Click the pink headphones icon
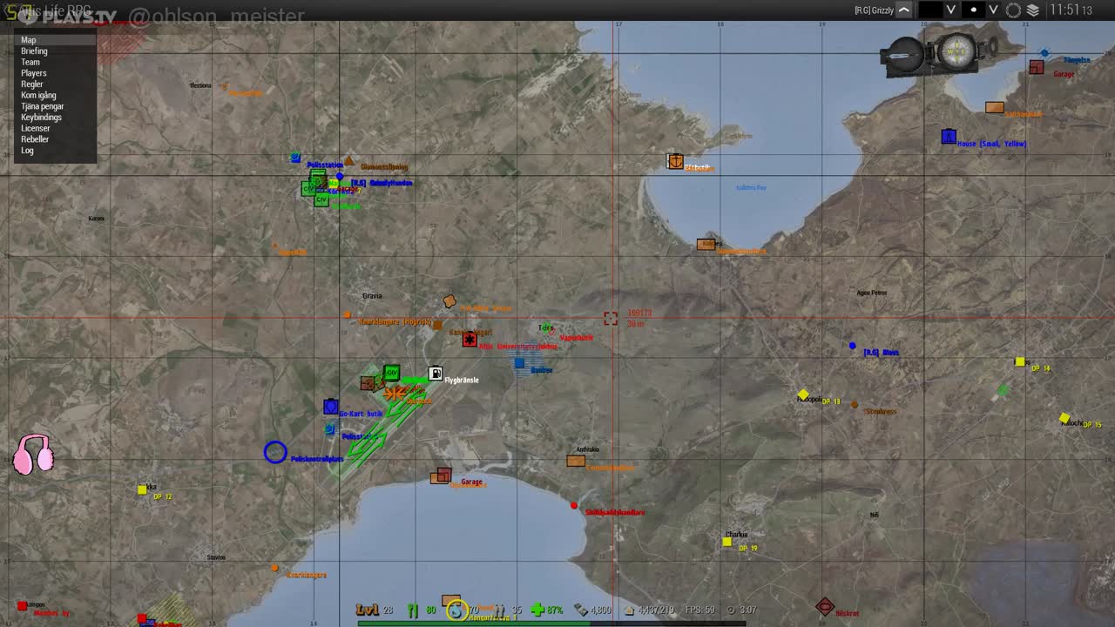 tap(34, 455)
